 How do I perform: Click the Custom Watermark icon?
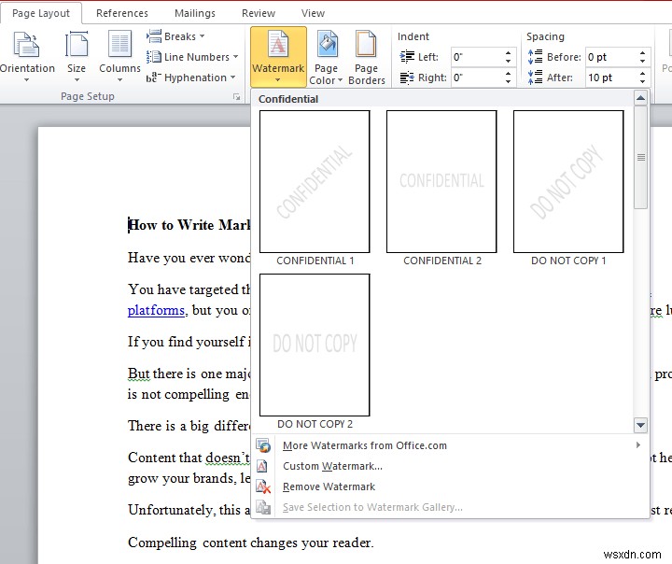click(x=262, y=466)
